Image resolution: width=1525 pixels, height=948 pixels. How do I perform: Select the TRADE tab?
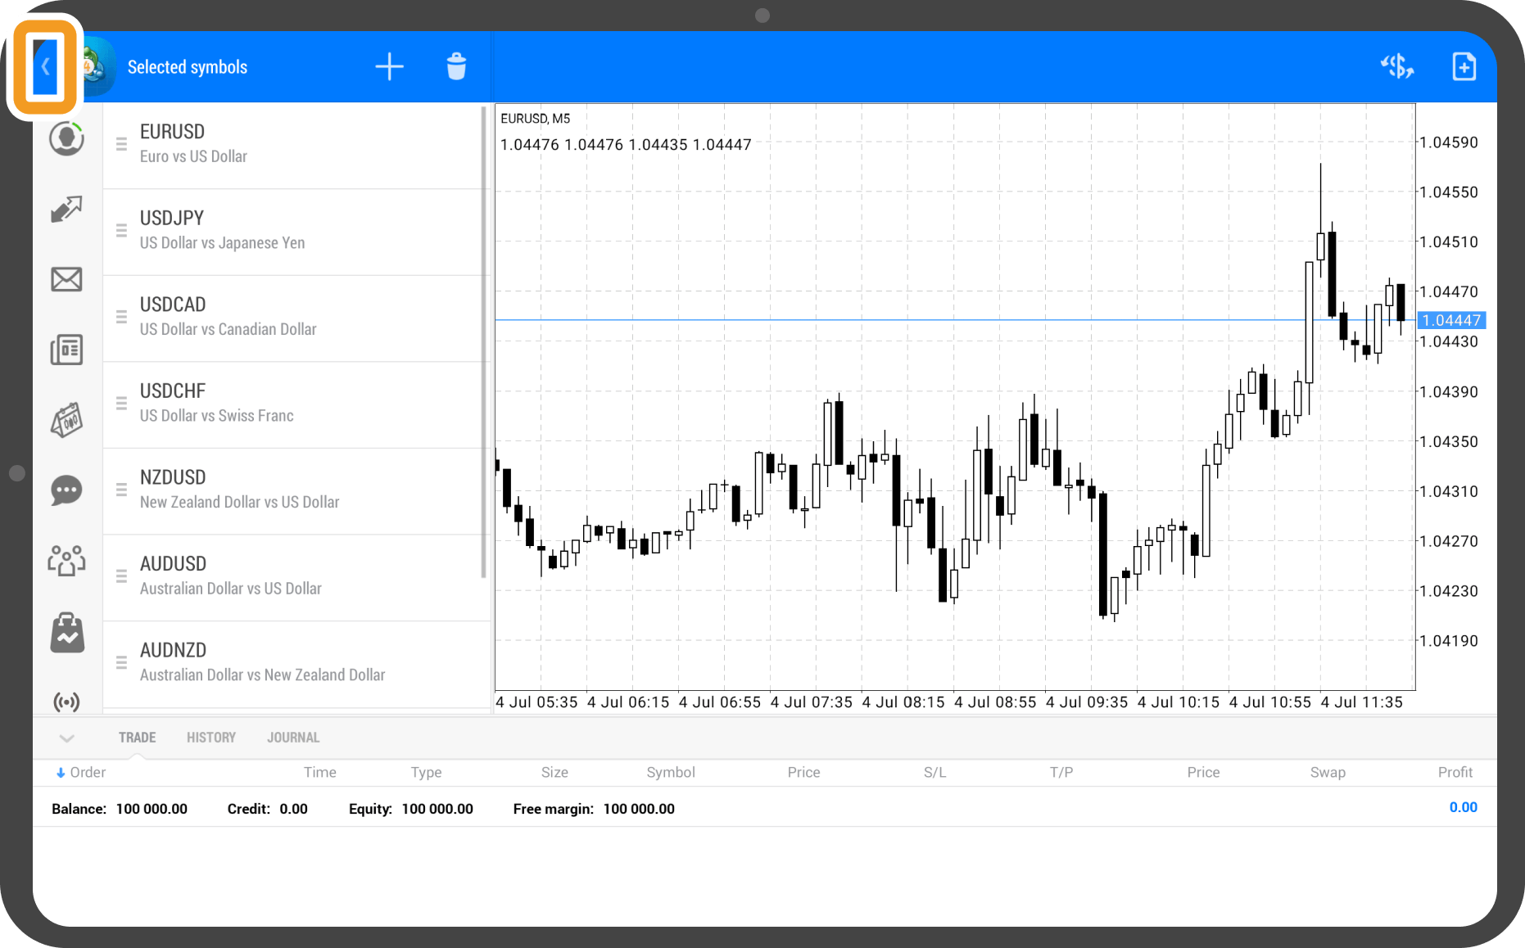point(137,738)
